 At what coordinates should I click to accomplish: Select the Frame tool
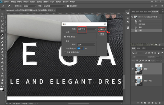click(x=2, y=31)
